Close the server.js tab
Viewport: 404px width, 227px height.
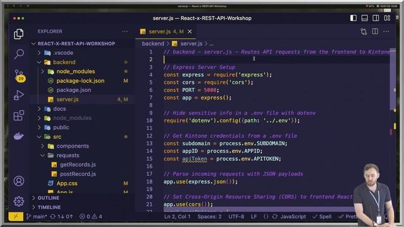190,32
